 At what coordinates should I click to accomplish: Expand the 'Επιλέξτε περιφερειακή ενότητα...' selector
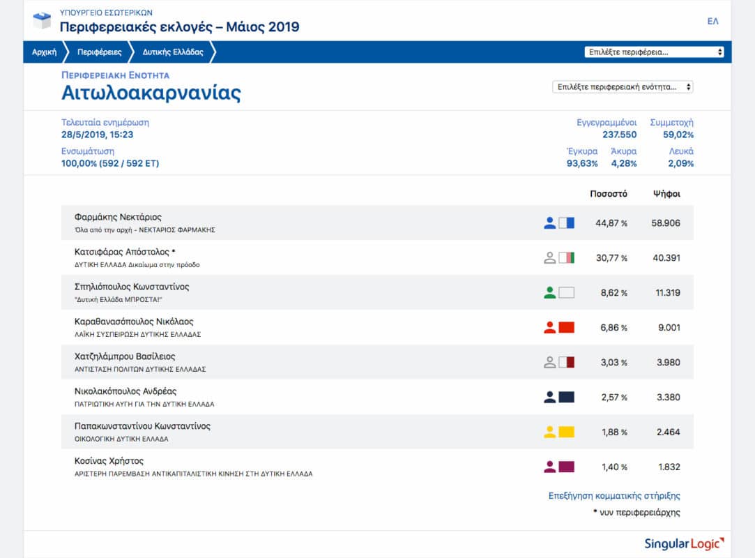pos(623,87)
